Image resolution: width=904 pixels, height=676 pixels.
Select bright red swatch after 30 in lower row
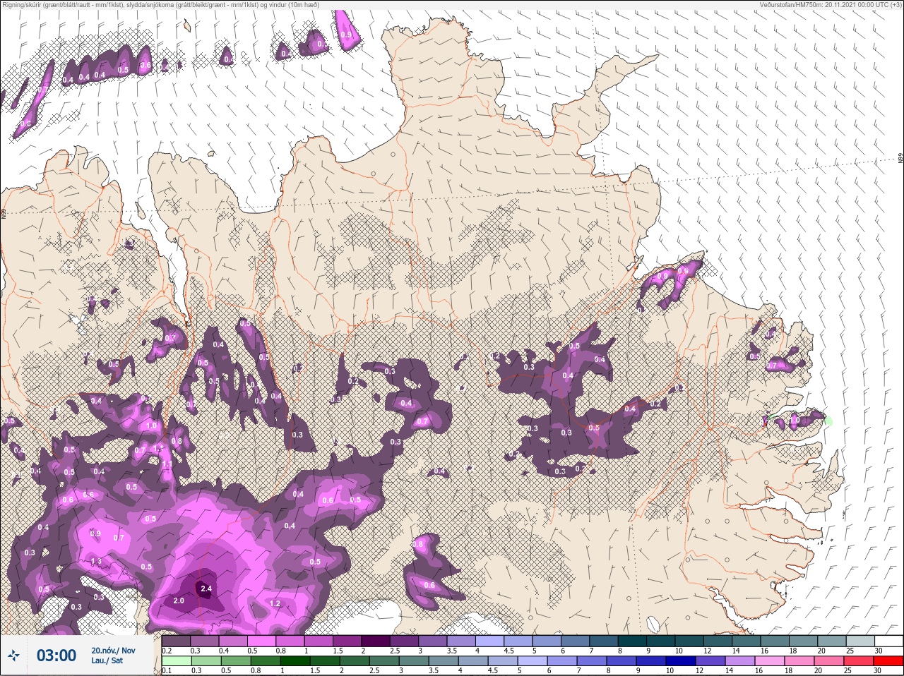[888, 660]
